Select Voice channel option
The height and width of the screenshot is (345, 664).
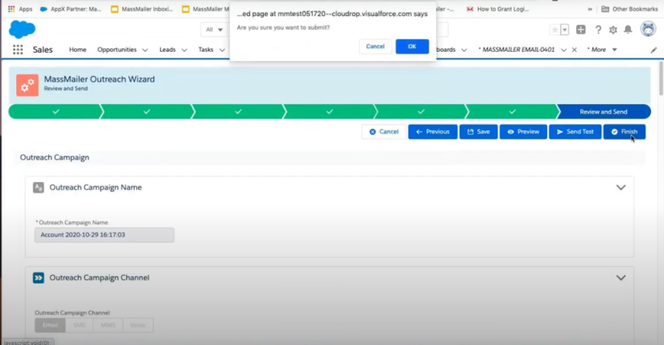[137, 325]
